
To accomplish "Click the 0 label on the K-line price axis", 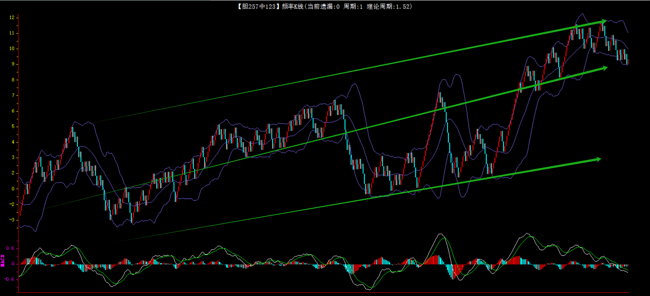I will tap(13, 189).
